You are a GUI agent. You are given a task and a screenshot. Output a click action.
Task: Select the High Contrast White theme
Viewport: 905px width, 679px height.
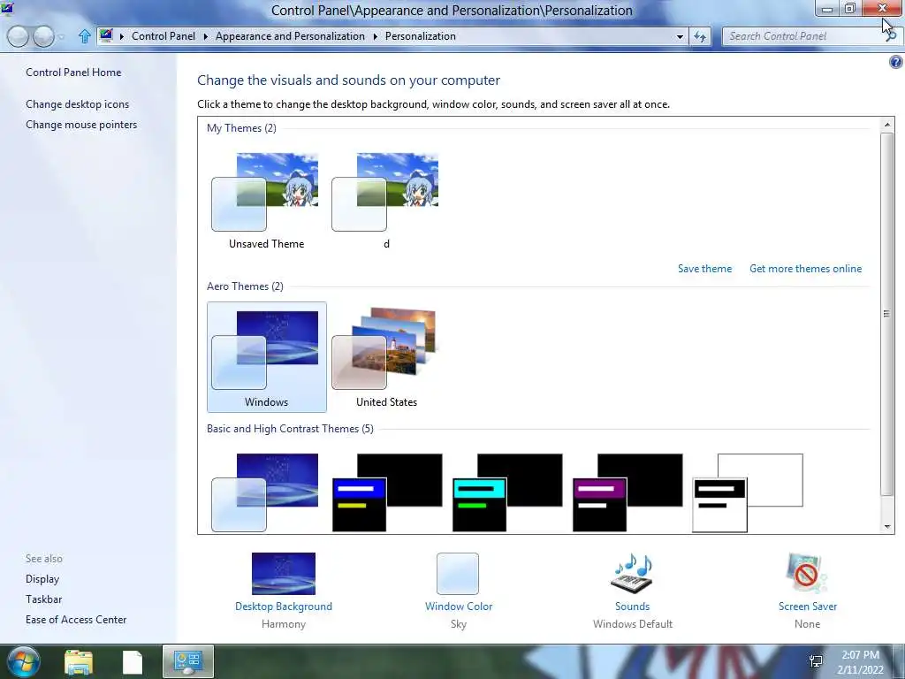[x=748, y=492]
